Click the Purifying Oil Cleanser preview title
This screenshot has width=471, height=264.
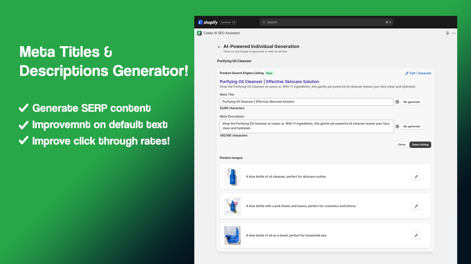(x=269, y=82)
